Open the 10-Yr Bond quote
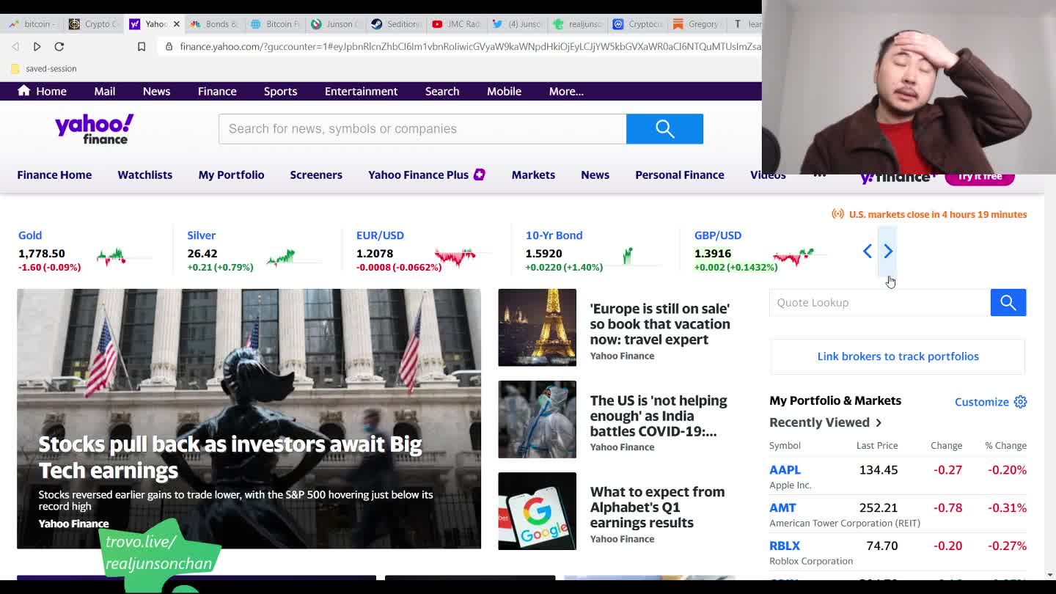This screenshot has width=1056, height=594. point(554,235)
